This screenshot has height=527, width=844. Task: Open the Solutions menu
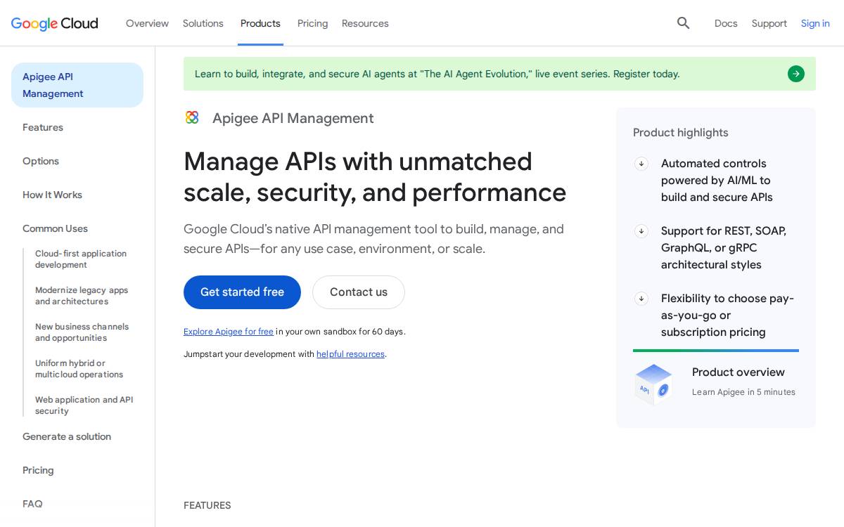[x=203, y=23]
